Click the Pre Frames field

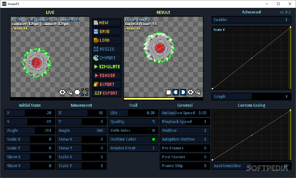click(x=185, y=148)
